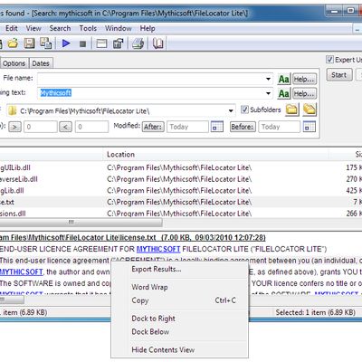362x362 pixels.
Task: Click the results horizontal scrollbar thumb
Action: click(x=81, y=223)
